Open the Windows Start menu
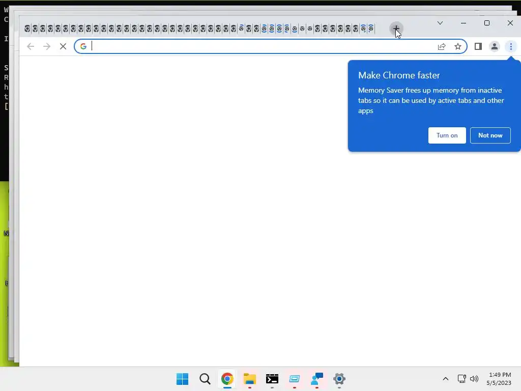The height and width of the screenshot is (391, 521). click(182, 379)
